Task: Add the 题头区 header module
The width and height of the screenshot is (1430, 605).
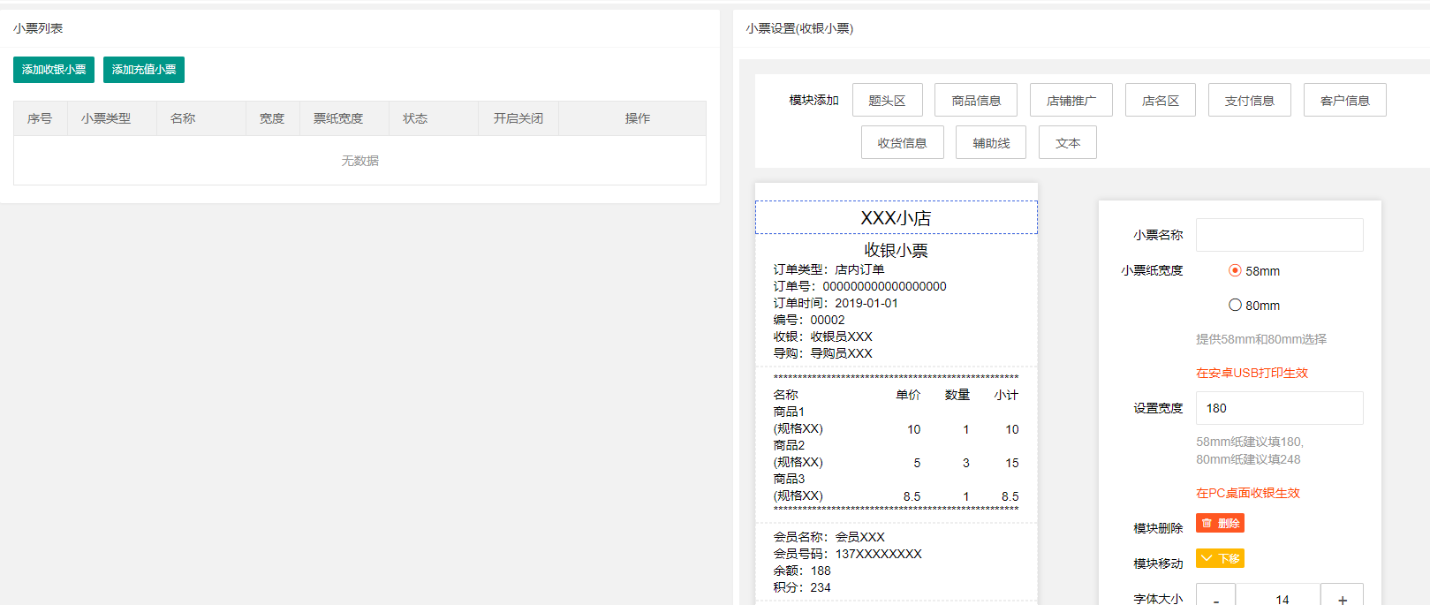Action: coord(887,100)
